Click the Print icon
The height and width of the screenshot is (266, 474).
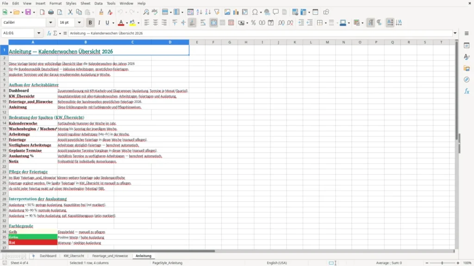(51, 12)
